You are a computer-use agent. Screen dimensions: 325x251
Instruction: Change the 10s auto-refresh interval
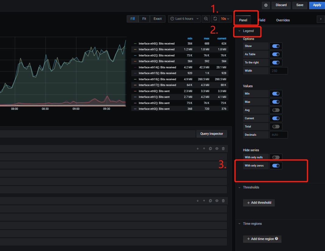point(225,19)
